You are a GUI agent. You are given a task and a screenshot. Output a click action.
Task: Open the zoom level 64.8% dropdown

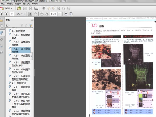(x=60, y=14)
